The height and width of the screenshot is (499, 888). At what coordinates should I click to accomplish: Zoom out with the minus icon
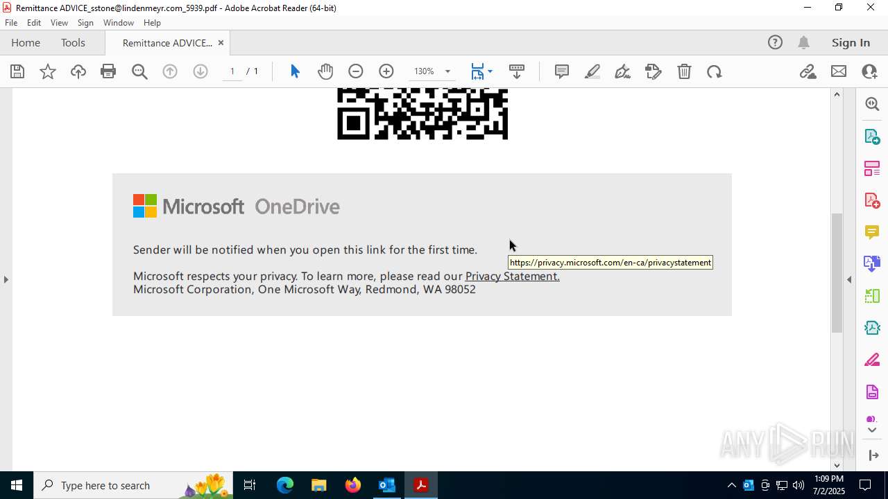tap(356, 71)
